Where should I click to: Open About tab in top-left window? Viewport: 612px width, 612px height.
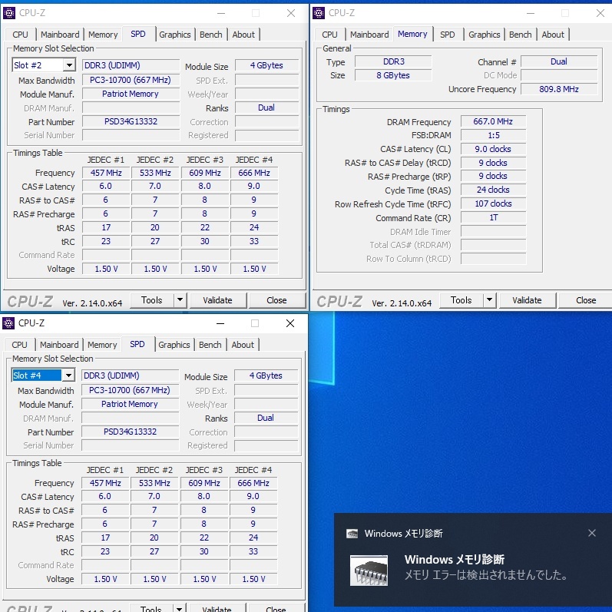click(x=243, y=35)
